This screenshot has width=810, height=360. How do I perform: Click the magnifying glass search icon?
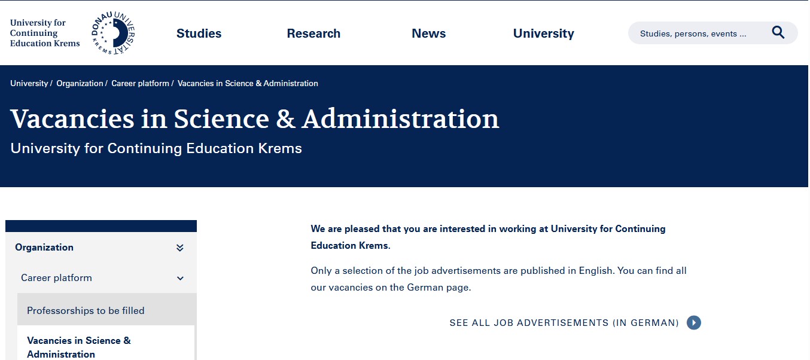coord(778,33)
